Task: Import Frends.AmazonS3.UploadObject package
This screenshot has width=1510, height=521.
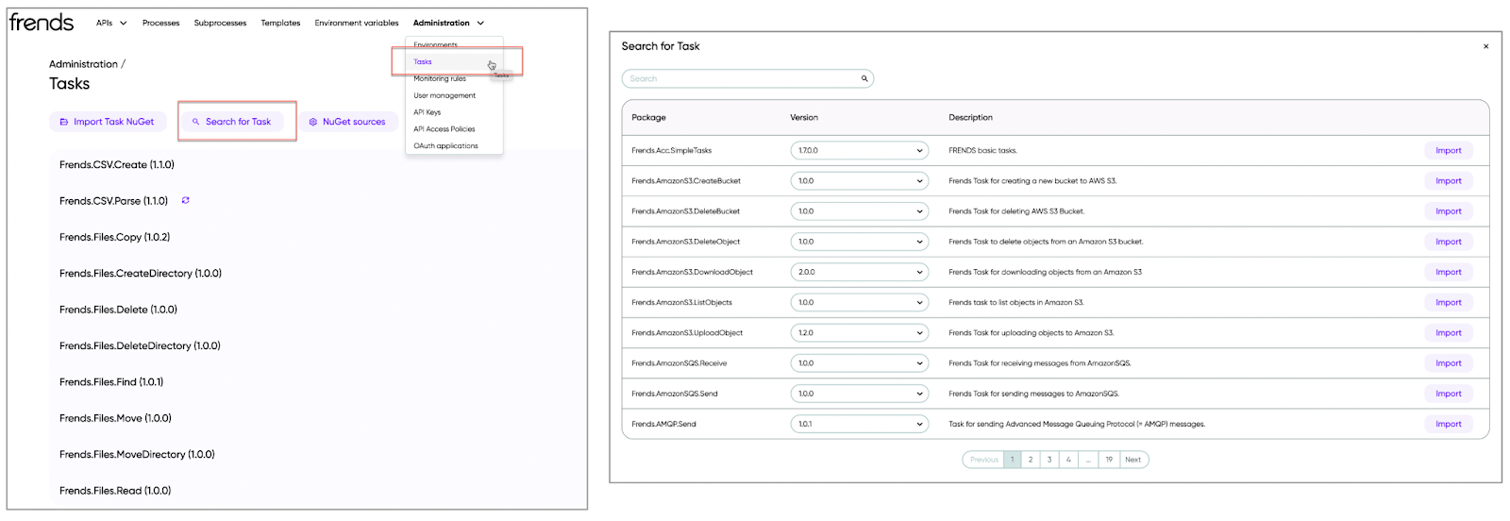Action: (x=1448, y=332)
